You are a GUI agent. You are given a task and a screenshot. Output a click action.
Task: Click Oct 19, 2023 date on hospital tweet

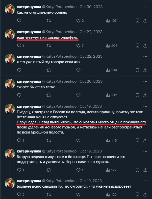point(91,151)
